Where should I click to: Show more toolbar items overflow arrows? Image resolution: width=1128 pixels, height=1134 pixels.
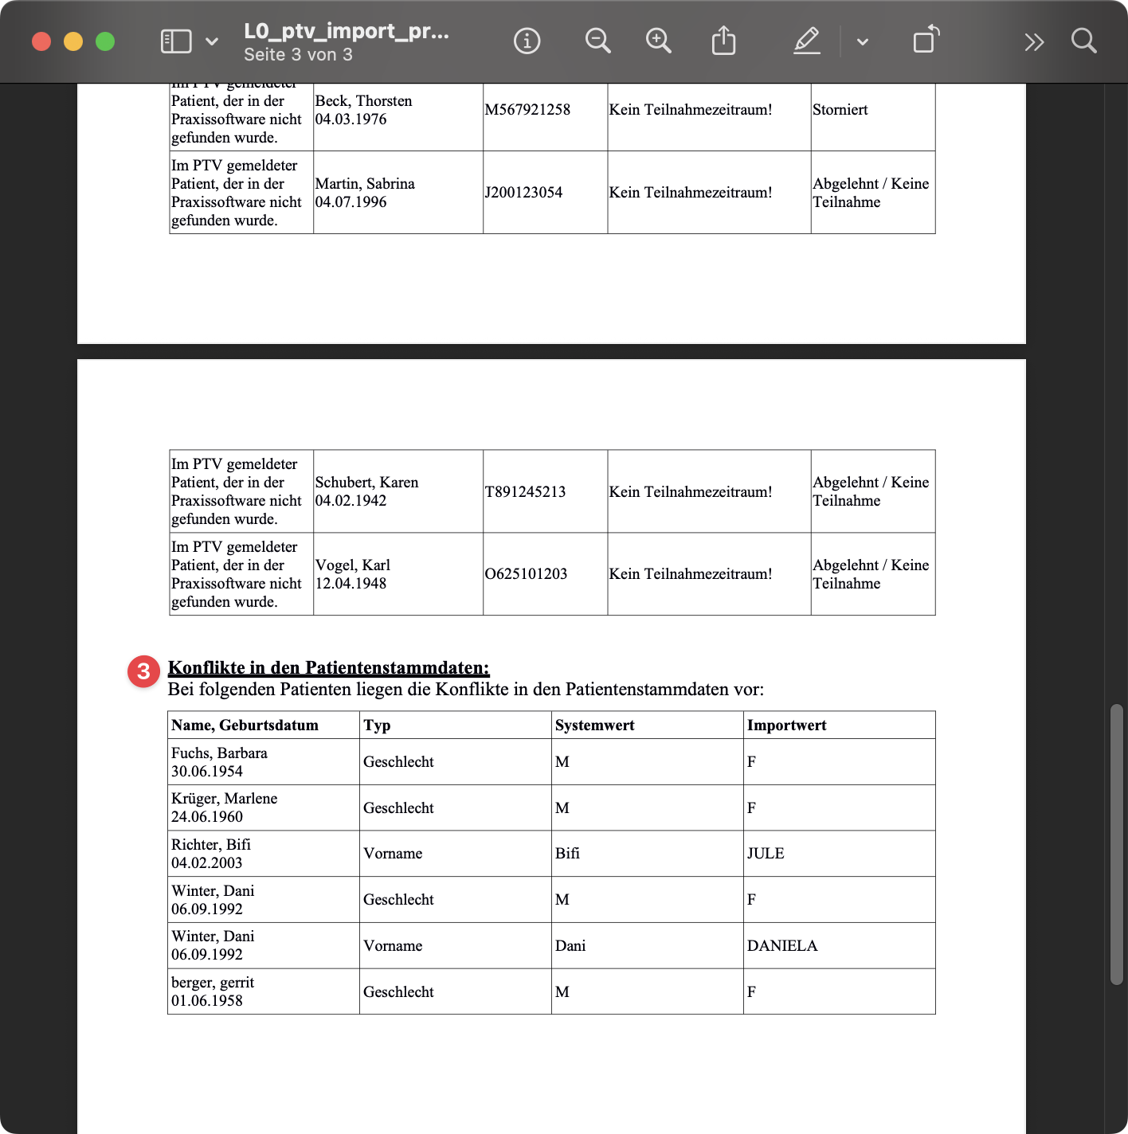tap(1034, 41)
